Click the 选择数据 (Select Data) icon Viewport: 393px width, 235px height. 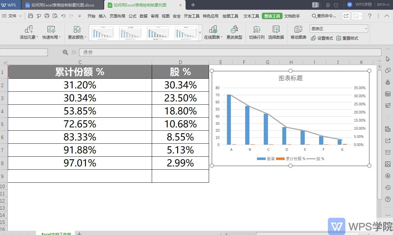pyautogui.click(x=276, y=32)
